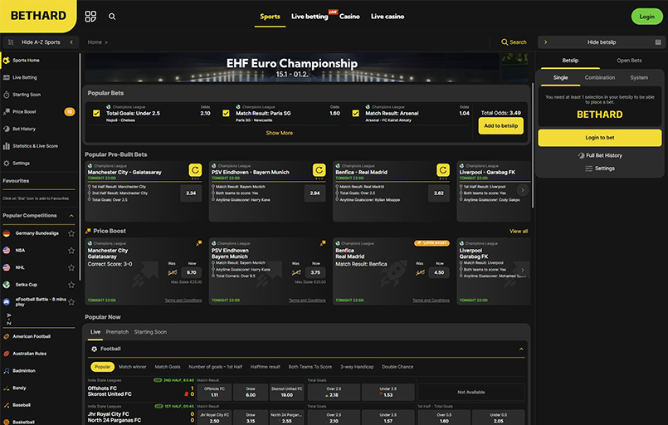
Task: Click betslip list icon beside Hide betslip
Action: [x=658, y=42]
